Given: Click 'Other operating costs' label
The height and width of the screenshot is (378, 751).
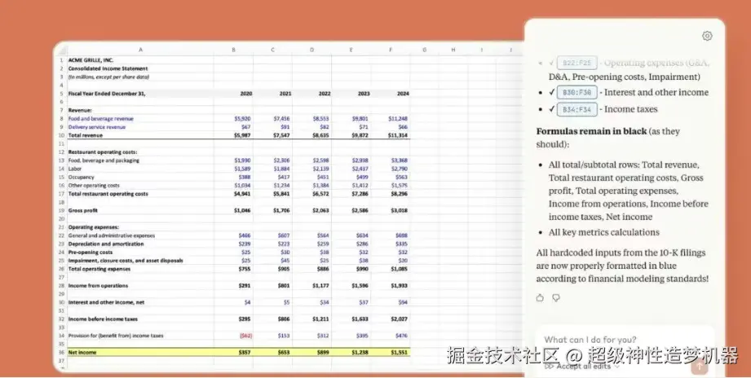Looking at the screenshot, I should [x=94, y=185].
